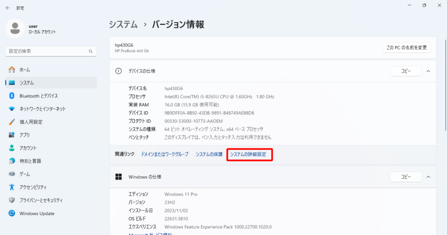
Task: Click the info icon beside デバイスの仕様
Action: coord(118,71)
